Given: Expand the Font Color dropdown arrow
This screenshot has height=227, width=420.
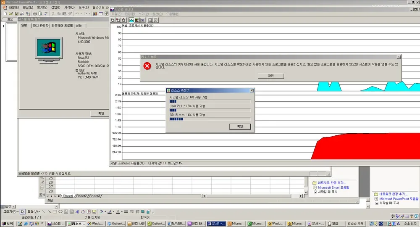Looking at the screenshot, I should [x=122, y=212].
